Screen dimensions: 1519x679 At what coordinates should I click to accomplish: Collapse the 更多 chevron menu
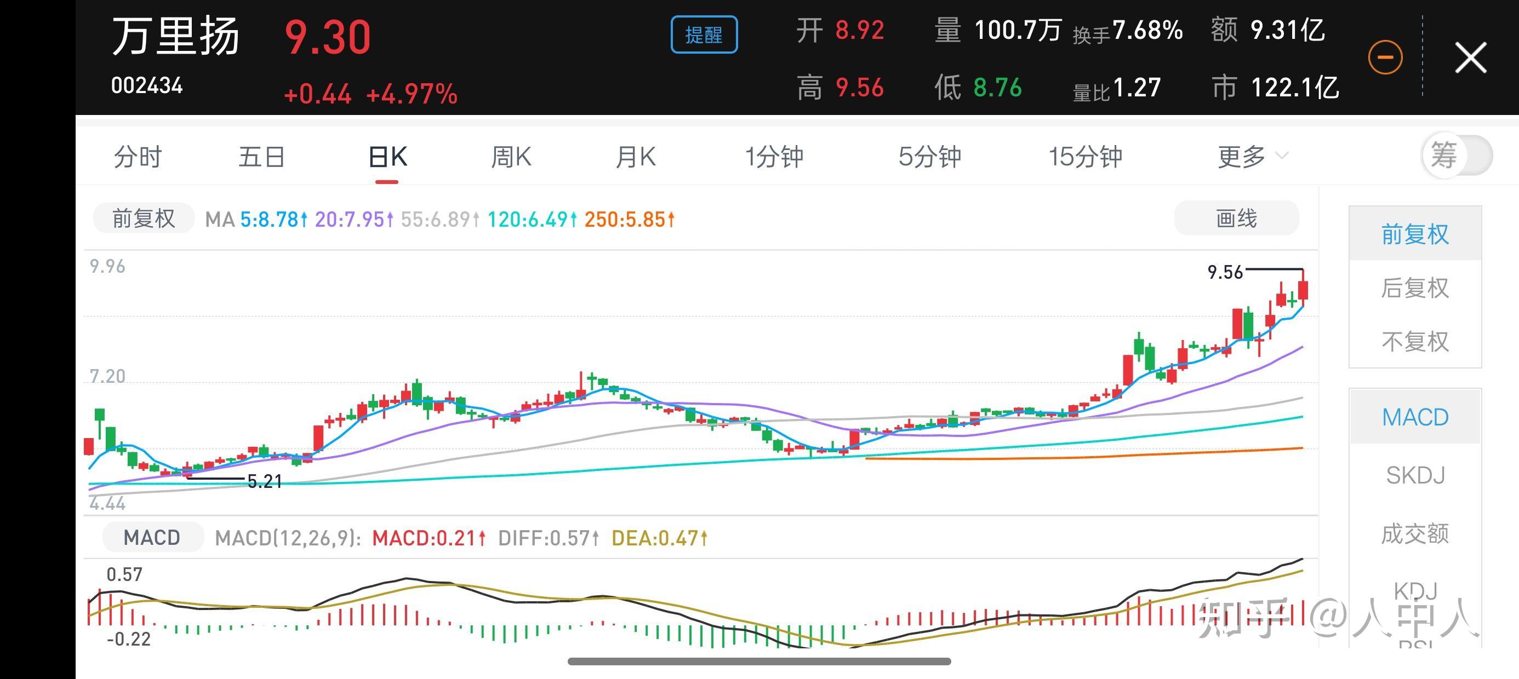click(x=1283, y=156)
